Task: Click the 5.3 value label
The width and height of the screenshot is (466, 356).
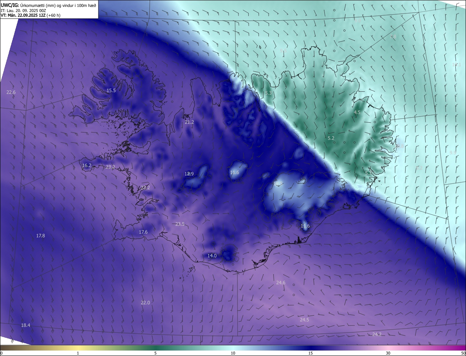Action: 268,93
